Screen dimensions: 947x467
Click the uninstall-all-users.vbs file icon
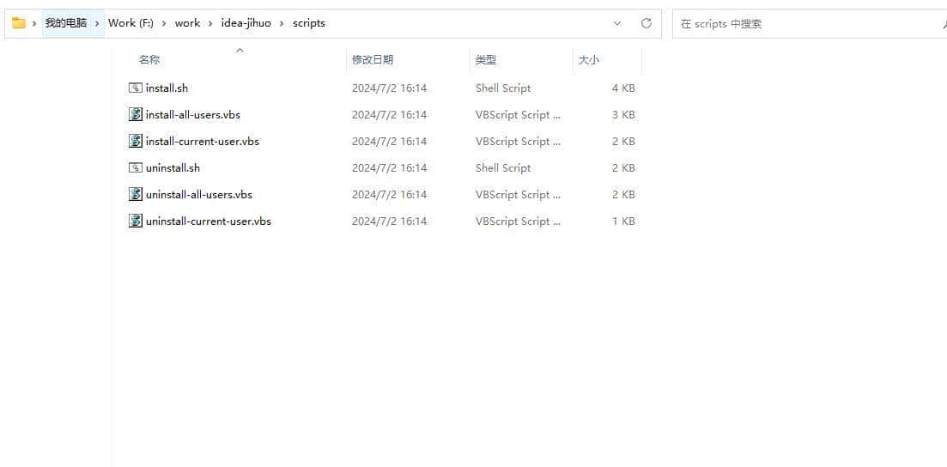click(x=136, y=194)
